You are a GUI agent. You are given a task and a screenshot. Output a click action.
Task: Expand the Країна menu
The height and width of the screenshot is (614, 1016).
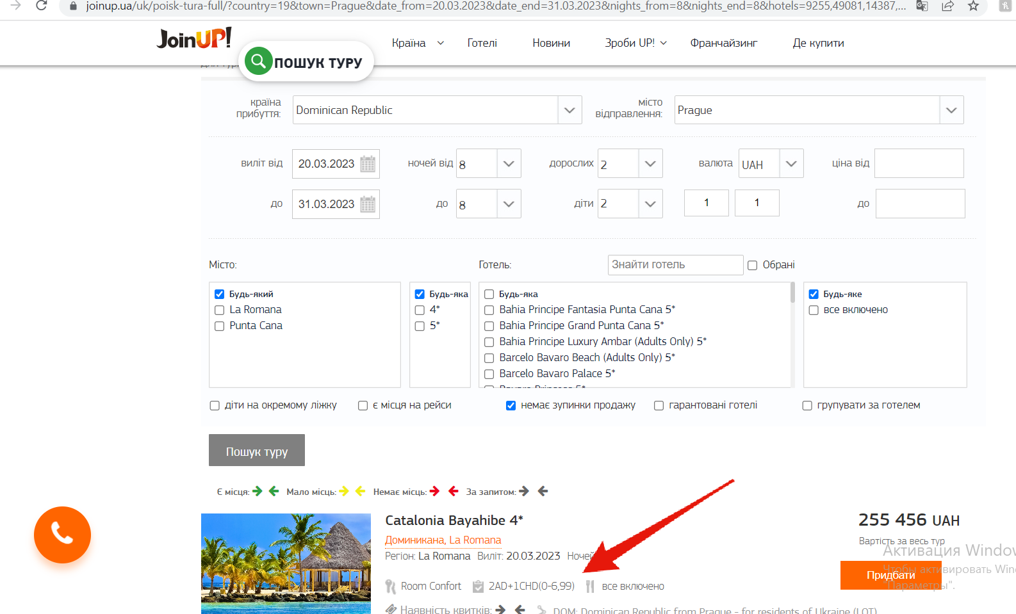coord(418,43)
